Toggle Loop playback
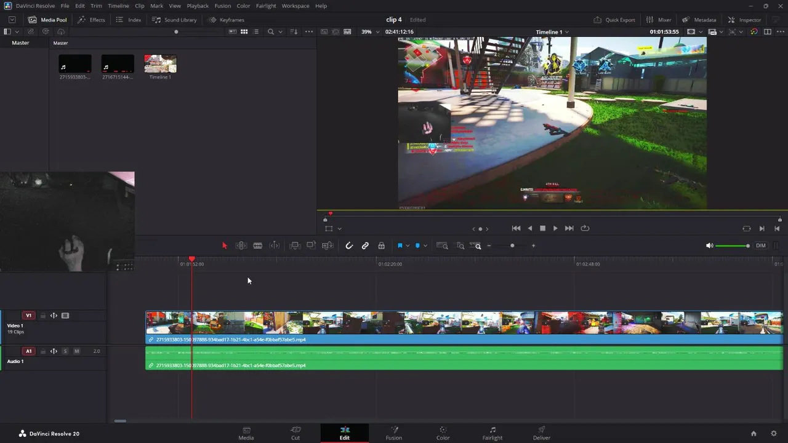The image size is (788, 443). (585, 228)
